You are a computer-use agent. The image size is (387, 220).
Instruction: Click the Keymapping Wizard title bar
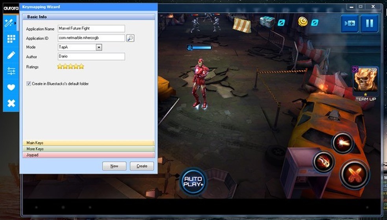pyautogui.click(x=88, y=7)
